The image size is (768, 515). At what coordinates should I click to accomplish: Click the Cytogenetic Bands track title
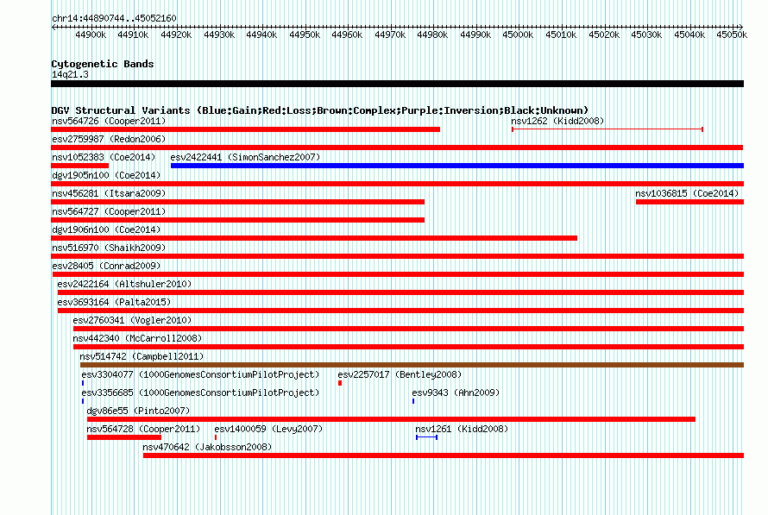tap(103, 64)
